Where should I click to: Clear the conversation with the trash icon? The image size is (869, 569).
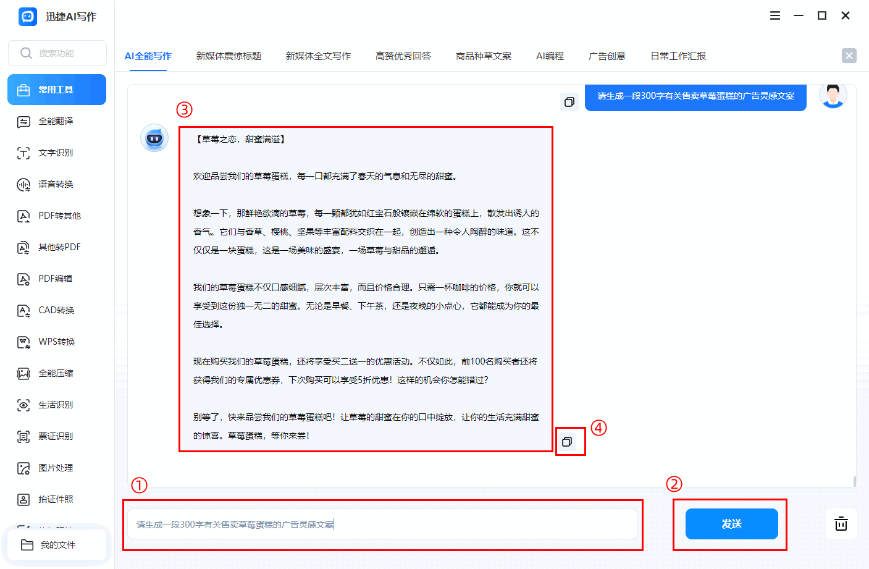(x=841, y=523)
